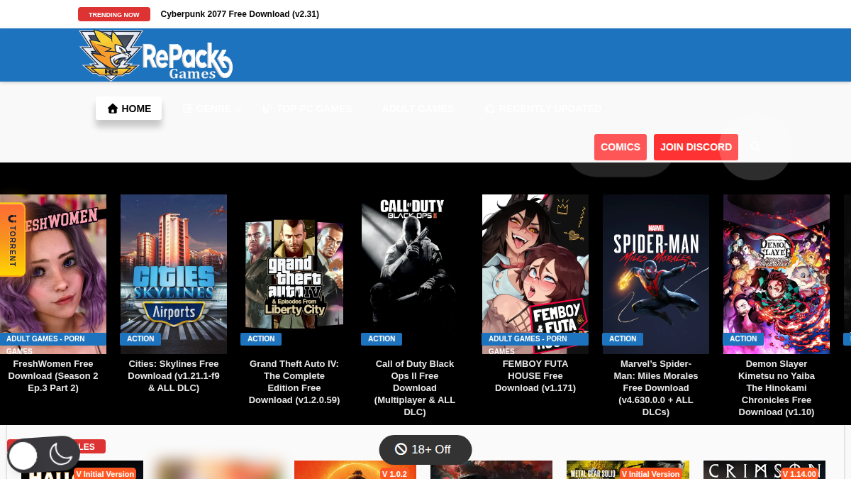Screen dimensions: 851x479
Task: Click Action tag on Spider-Man card
Action: point(623,339)
